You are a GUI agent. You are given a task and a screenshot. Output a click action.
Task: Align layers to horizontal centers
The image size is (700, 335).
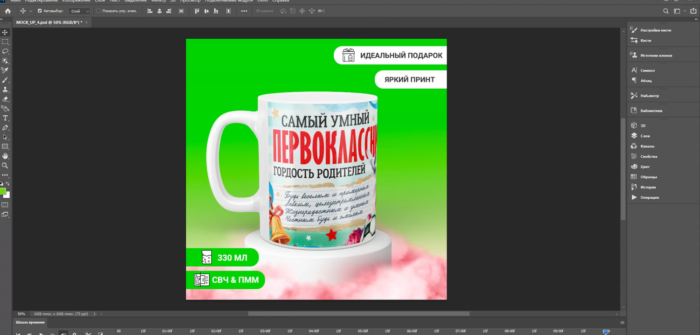pos(159,11)
